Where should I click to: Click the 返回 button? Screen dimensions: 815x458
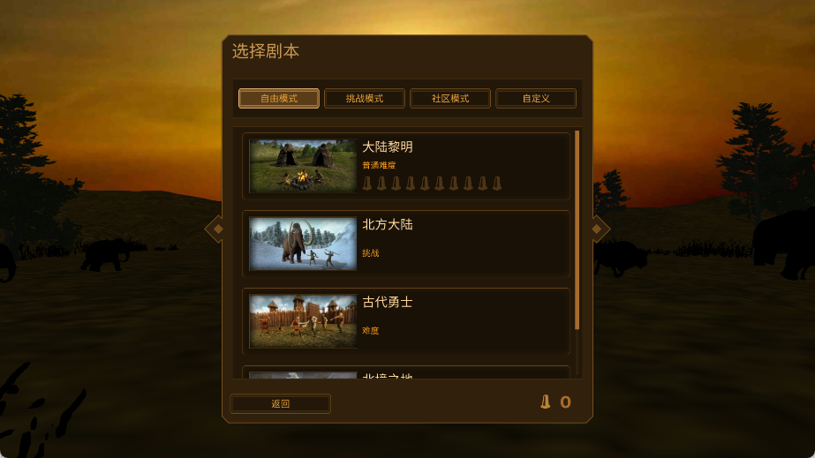click(x=280, y=403)
